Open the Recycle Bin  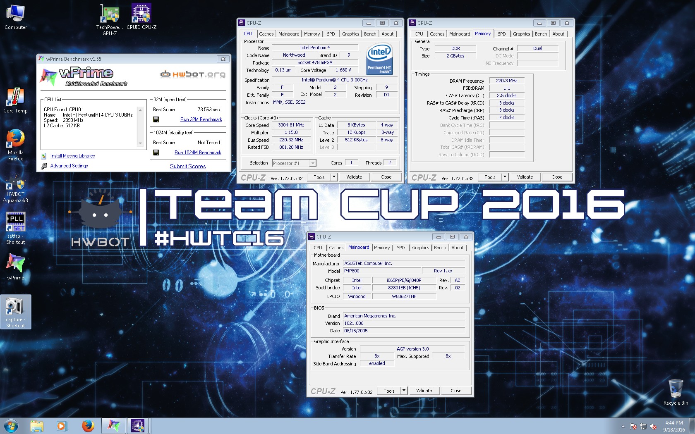click(x=675, y=389)
